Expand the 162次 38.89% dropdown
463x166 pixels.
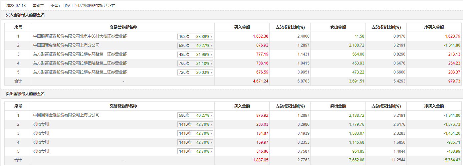pos(195,37)
